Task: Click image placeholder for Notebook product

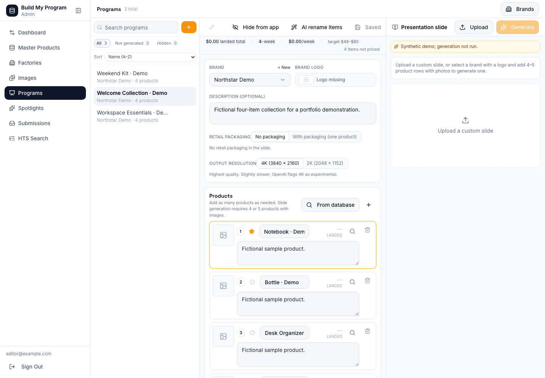Action: tap(223, 235)
